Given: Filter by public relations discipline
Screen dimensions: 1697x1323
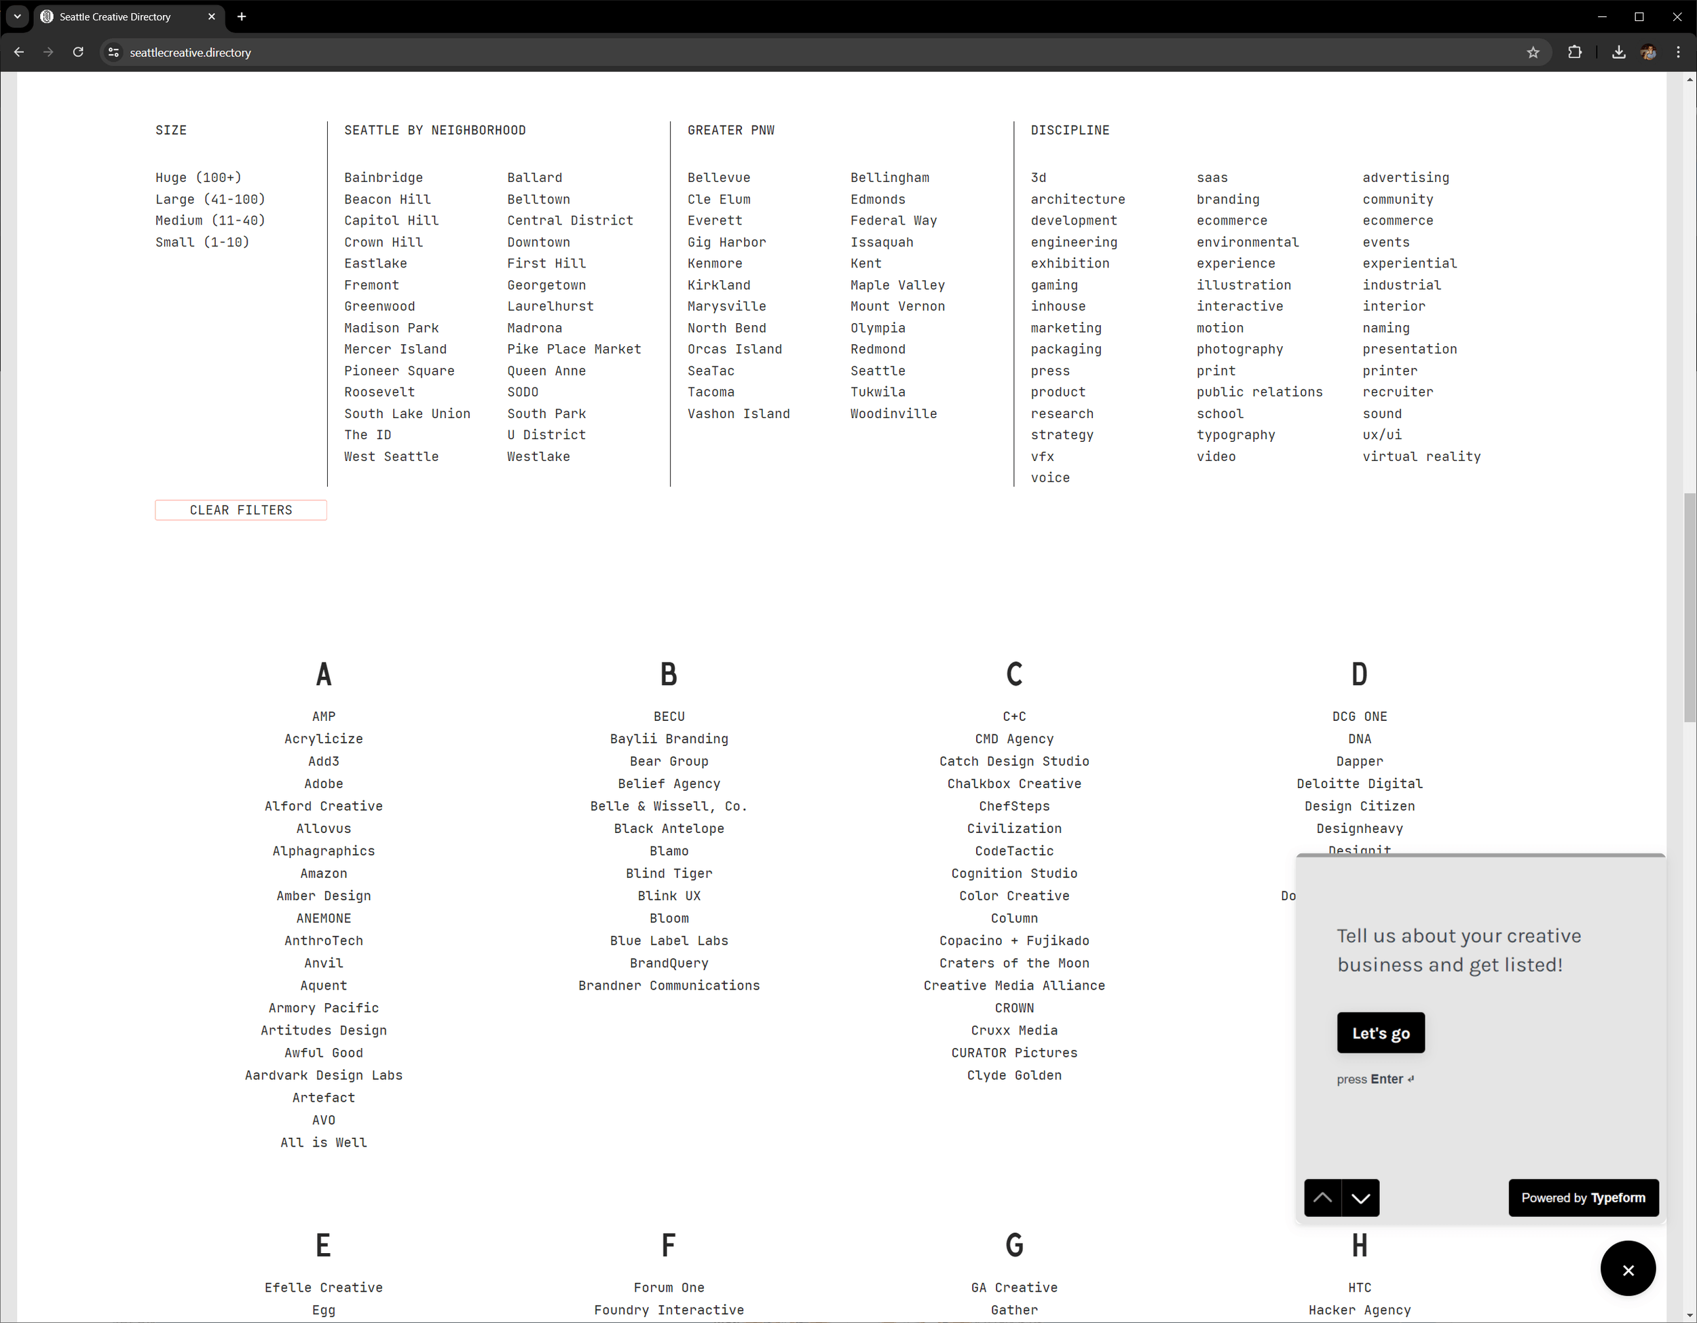Looking at the screenshot, I should pyautogui.click(x=1260, y=392).
